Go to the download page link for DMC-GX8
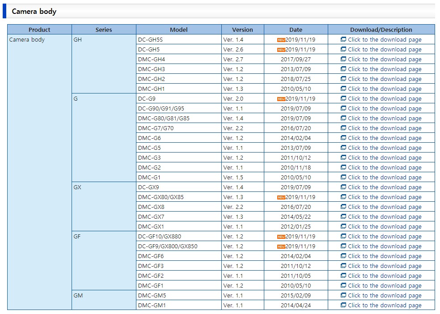 coord(385,207)
